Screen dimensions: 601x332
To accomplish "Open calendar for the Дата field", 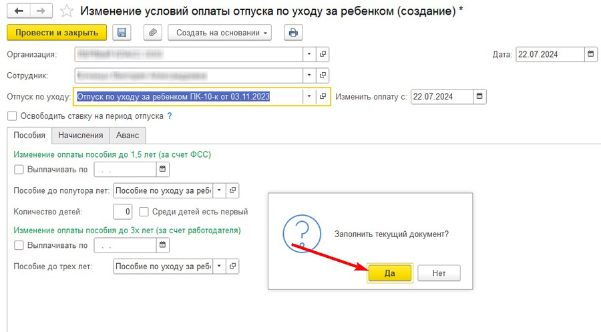I will coord(591,54).
